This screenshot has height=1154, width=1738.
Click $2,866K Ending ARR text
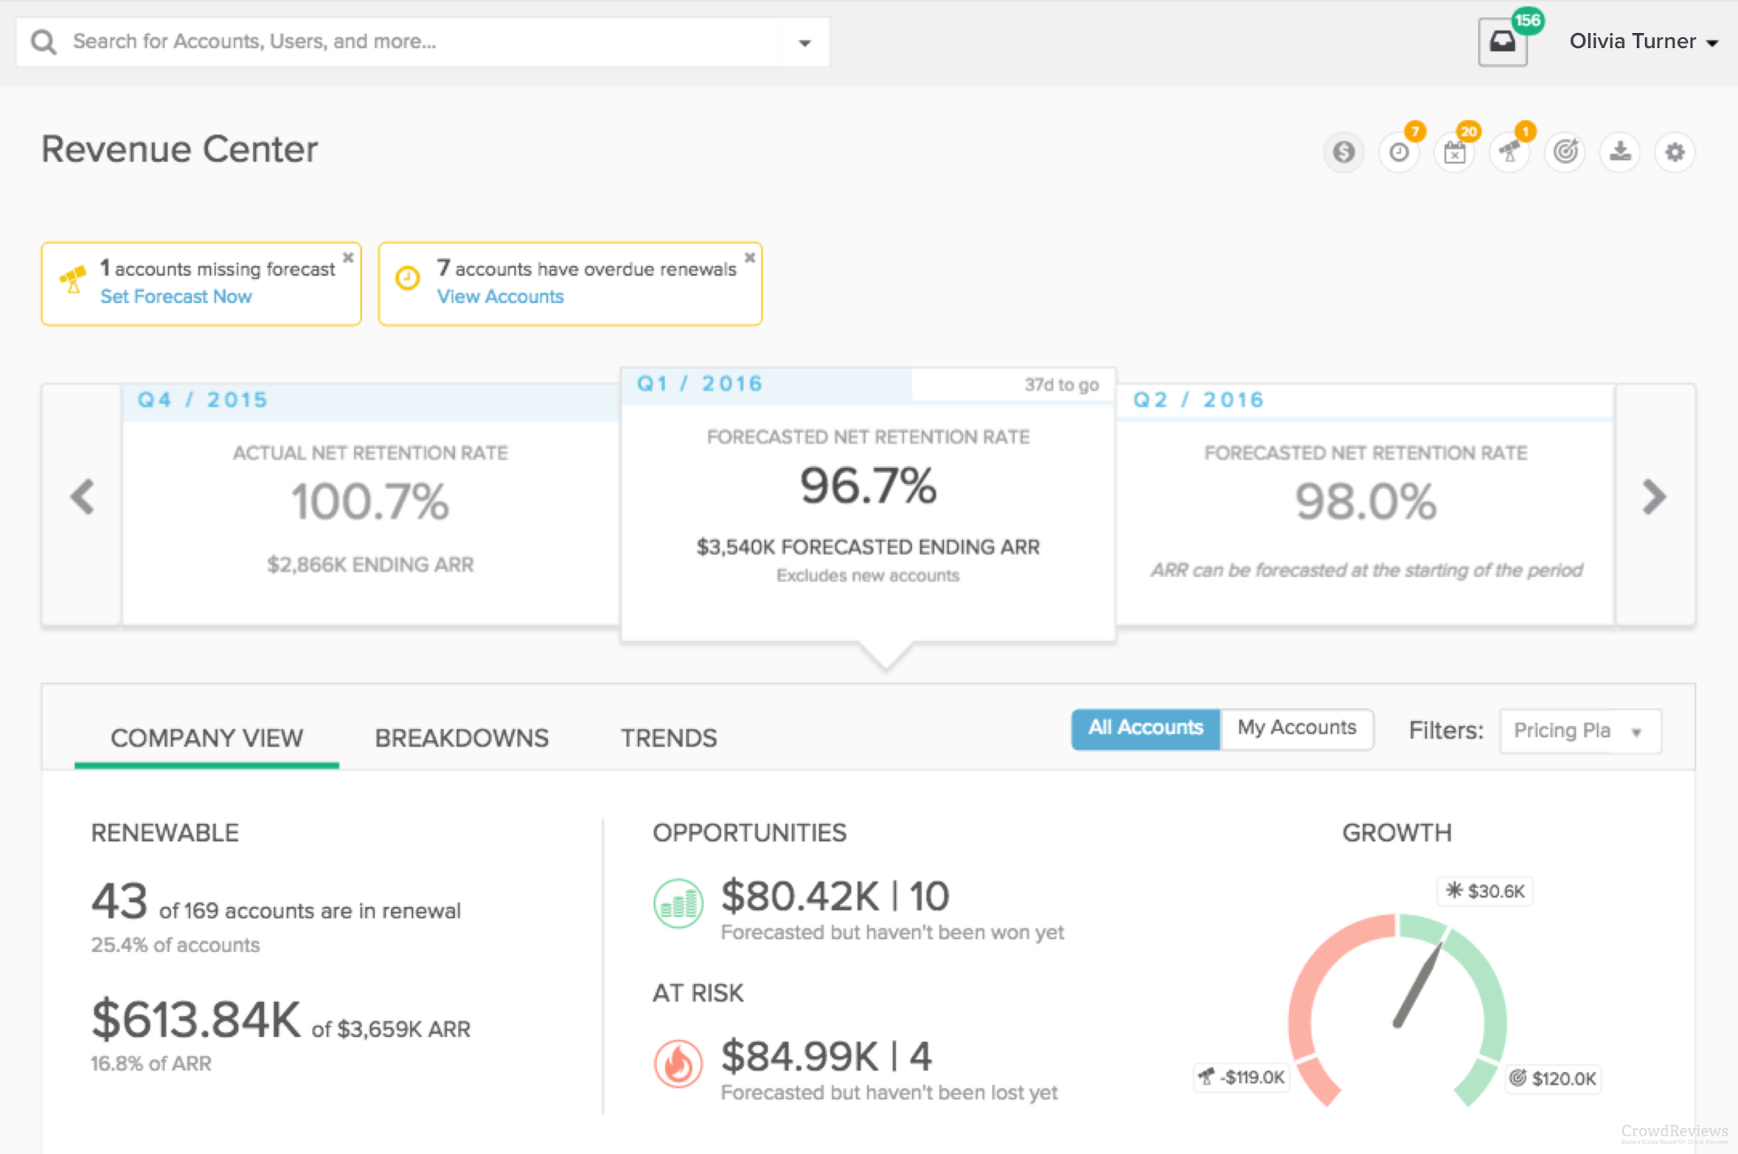[x=370, y=564]
